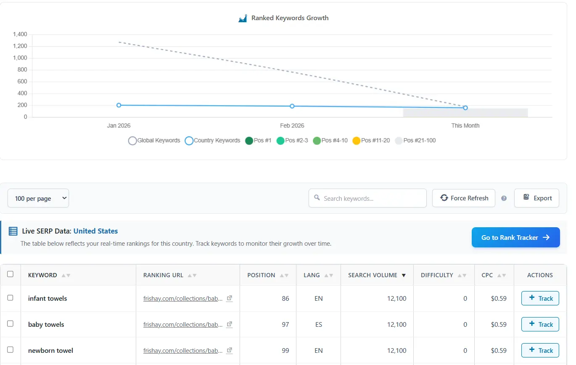
Task: Sort by Difficulty column arrows
Action: coord(462,276)
